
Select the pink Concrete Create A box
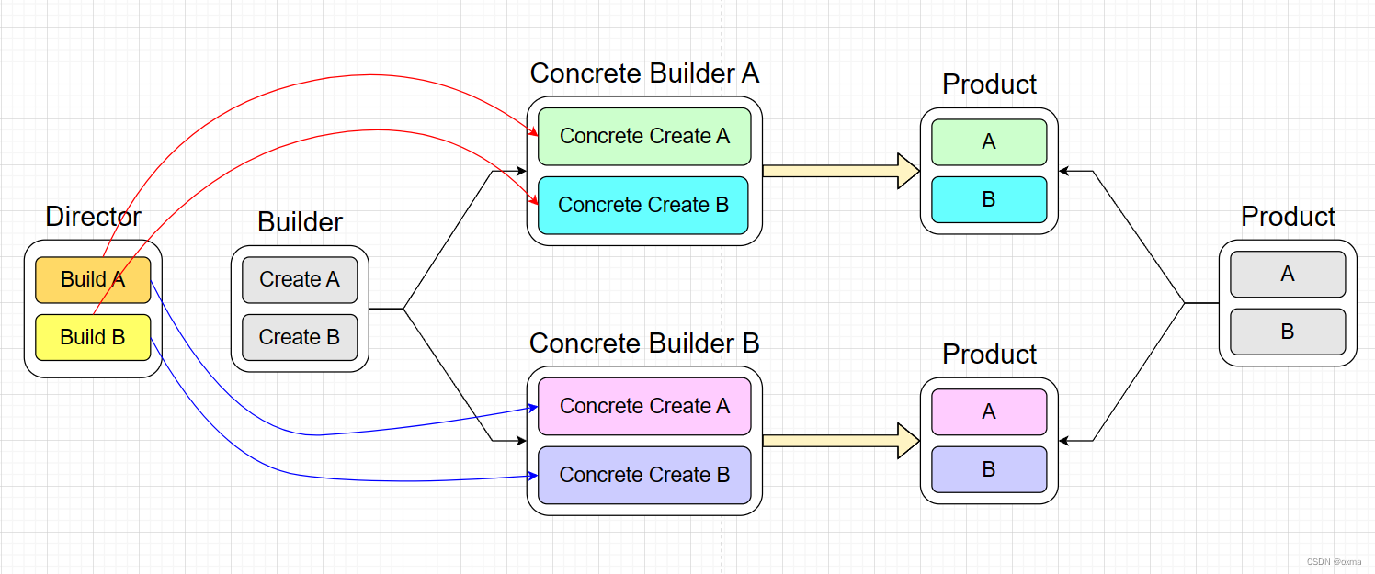[x=644, y=406]
